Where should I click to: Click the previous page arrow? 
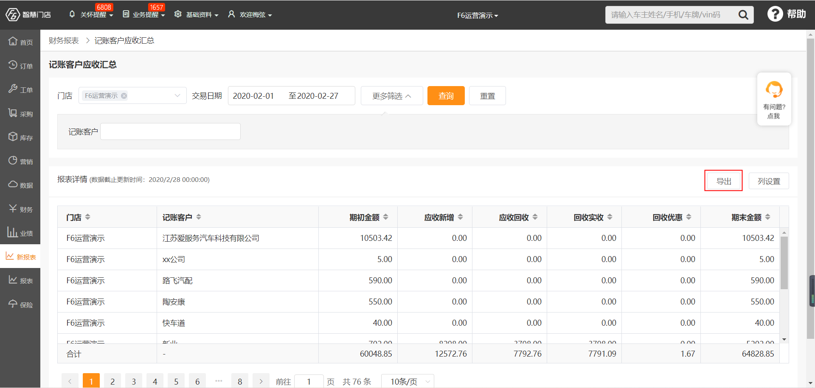[x=70, y=381]
